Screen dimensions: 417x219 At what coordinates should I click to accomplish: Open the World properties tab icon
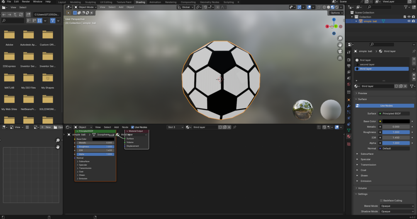349,84
